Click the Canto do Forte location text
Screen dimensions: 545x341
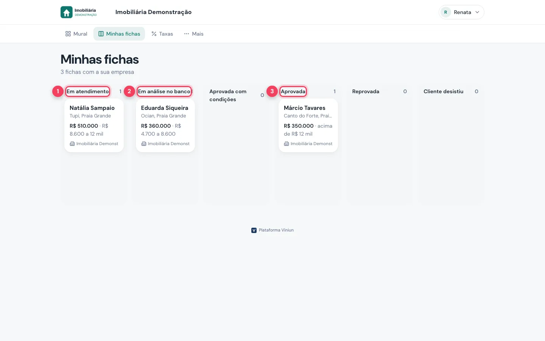coord(308,116)
